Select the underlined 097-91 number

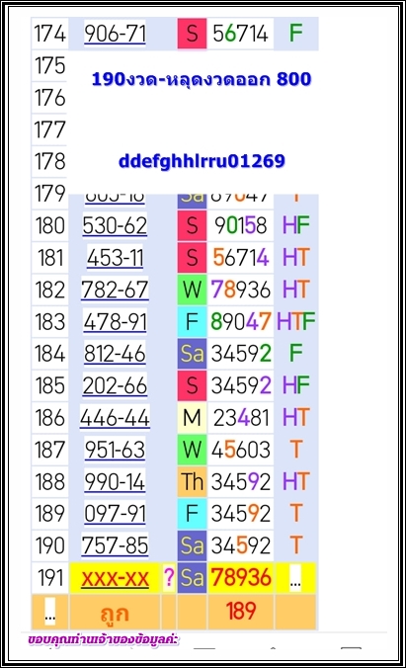(115, 514)
